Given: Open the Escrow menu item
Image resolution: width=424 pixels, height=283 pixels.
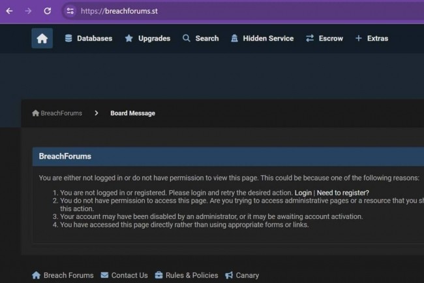Looking at the screenshot, I should (x=331, y=39).
